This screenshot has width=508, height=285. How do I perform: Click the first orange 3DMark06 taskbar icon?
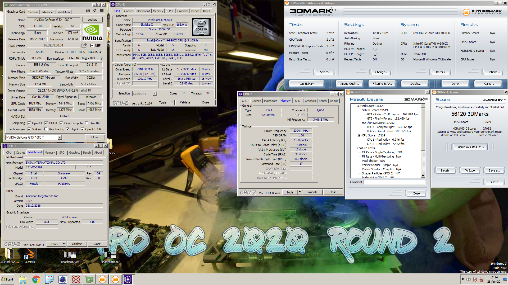tap(102, 279)
